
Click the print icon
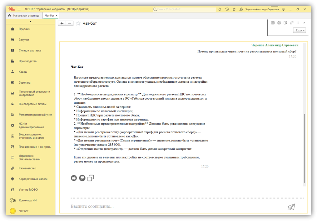(279, 23)
